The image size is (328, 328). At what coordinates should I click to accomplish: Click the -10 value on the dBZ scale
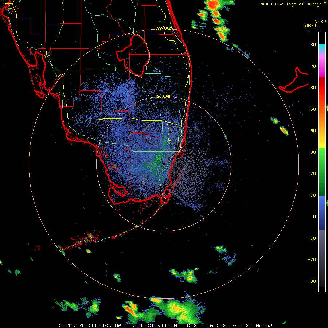(312, 238)
